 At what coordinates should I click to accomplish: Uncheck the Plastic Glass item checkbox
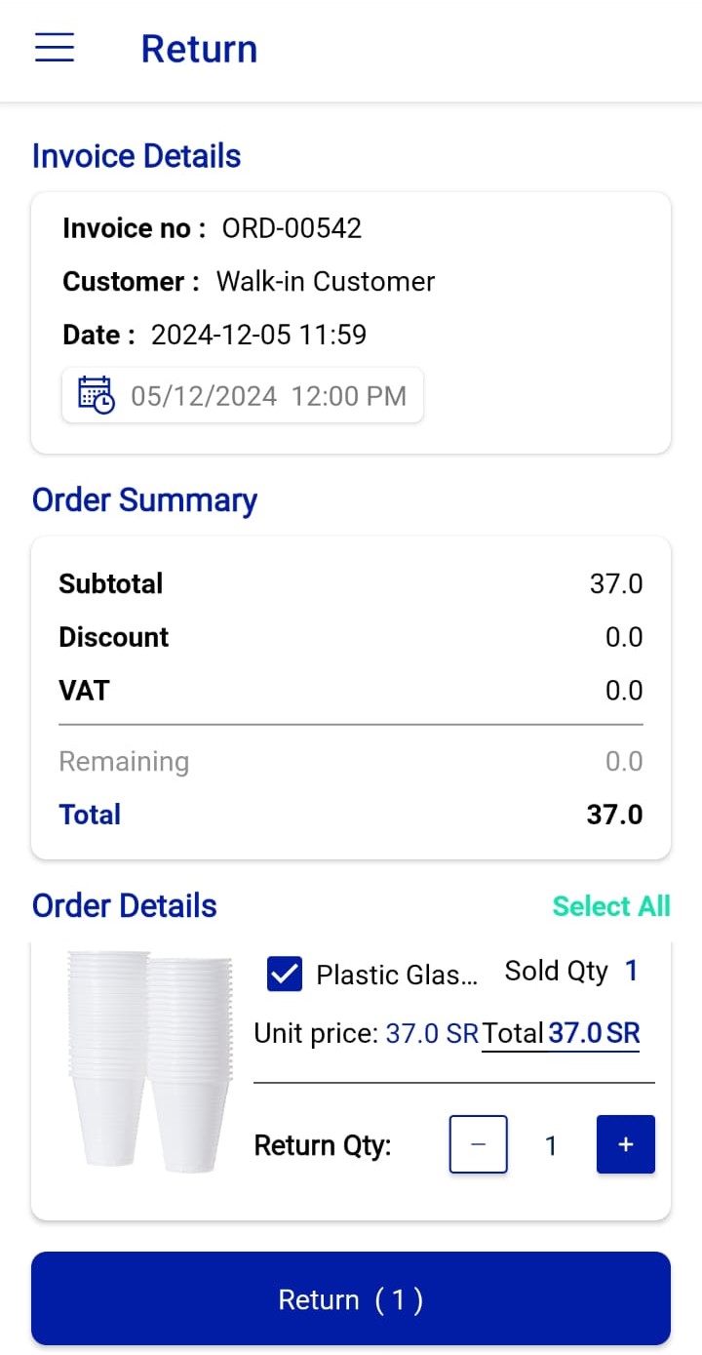point(284,974)
